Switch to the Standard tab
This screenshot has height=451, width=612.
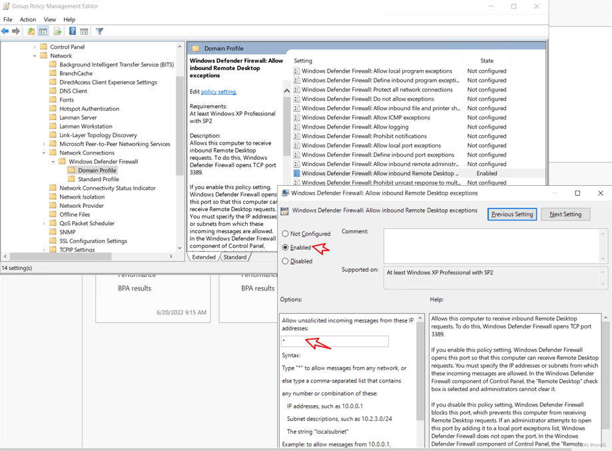coord(235,257)
